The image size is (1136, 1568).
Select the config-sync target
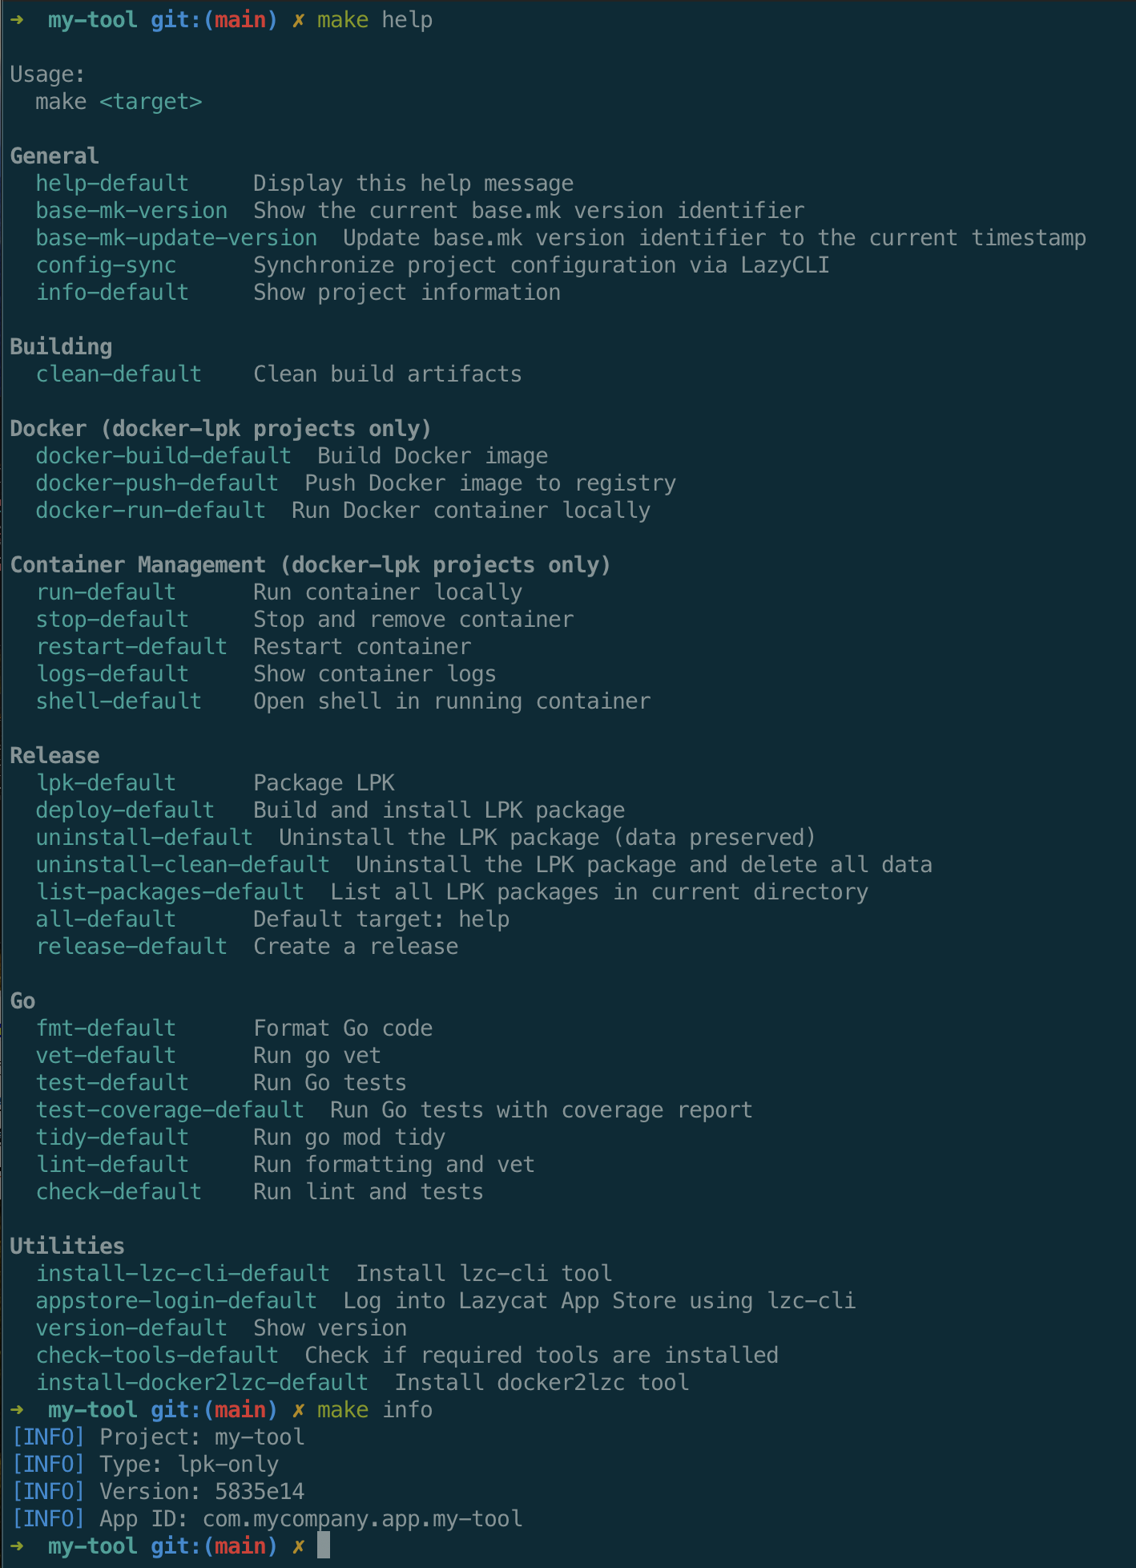point(106,265)
